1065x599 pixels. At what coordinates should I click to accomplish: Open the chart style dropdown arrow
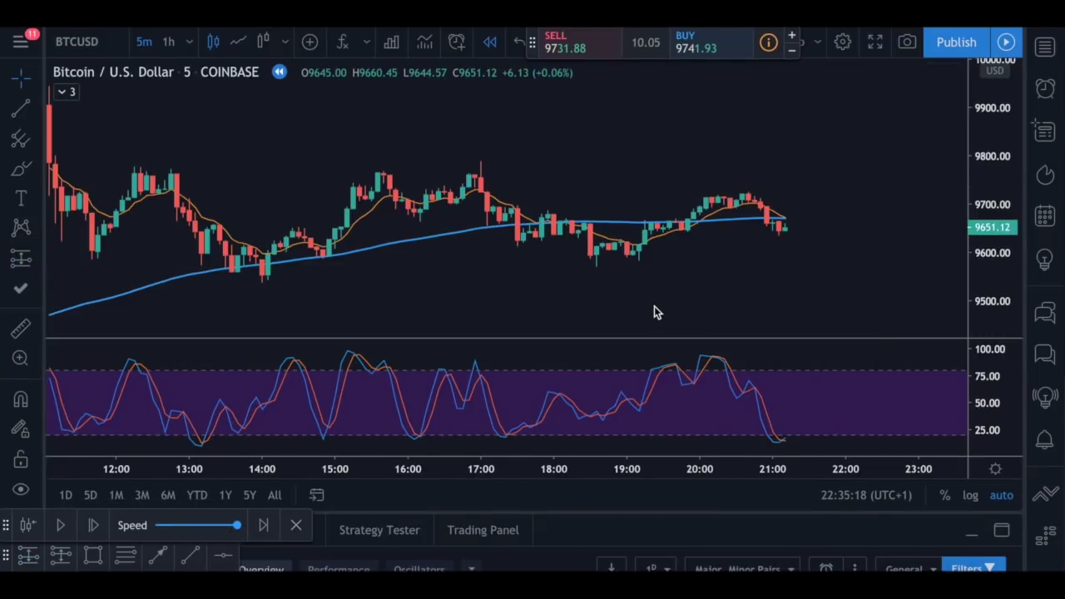(x=285, y=42)
